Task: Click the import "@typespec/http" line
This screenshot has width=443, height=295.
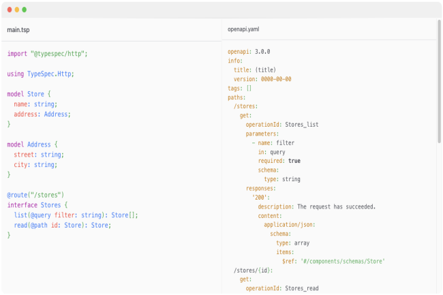Action: coord(48,54)
